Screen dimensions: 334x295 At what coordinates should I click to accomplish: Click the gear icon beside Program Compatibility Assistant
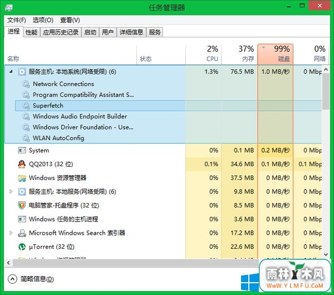point(26,95)
